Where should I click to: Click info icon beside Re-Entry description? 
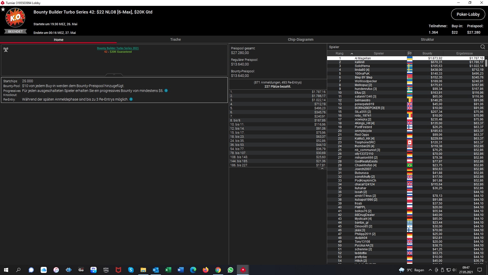pyautogui.click(x=131, y=99)
